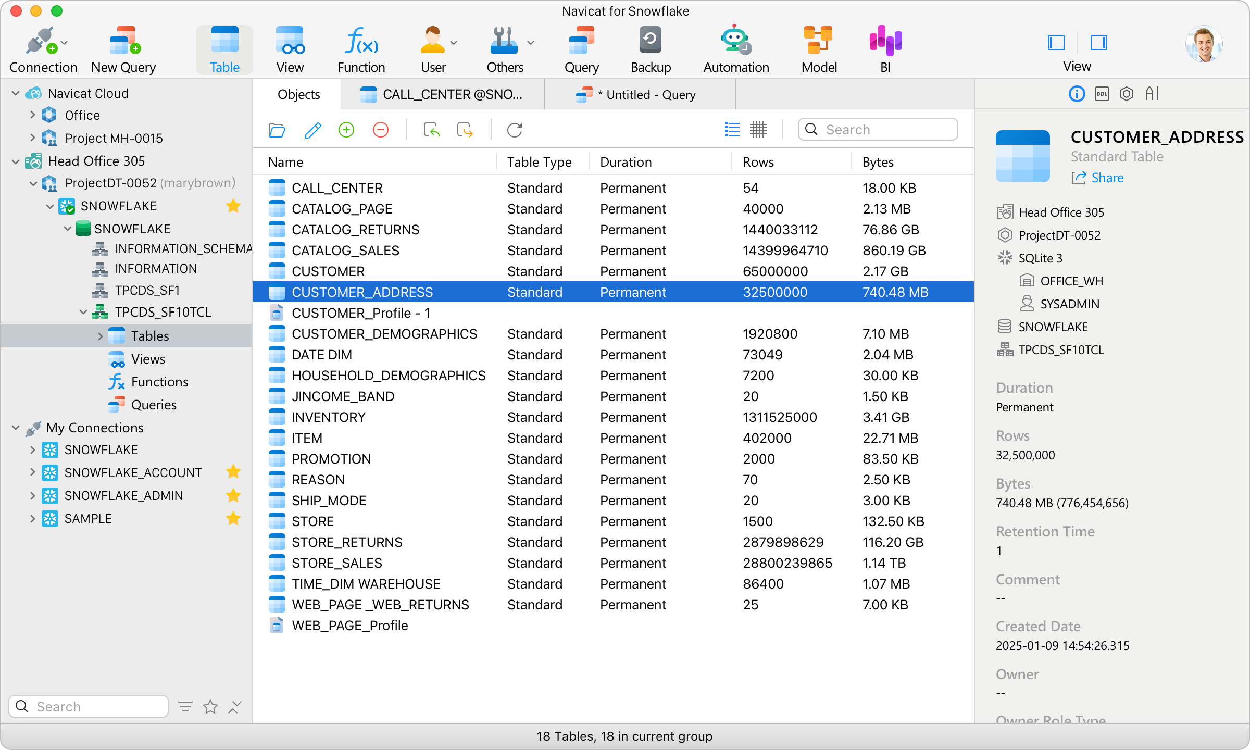Open the Others dropdown arrow

tap(531, 43)
